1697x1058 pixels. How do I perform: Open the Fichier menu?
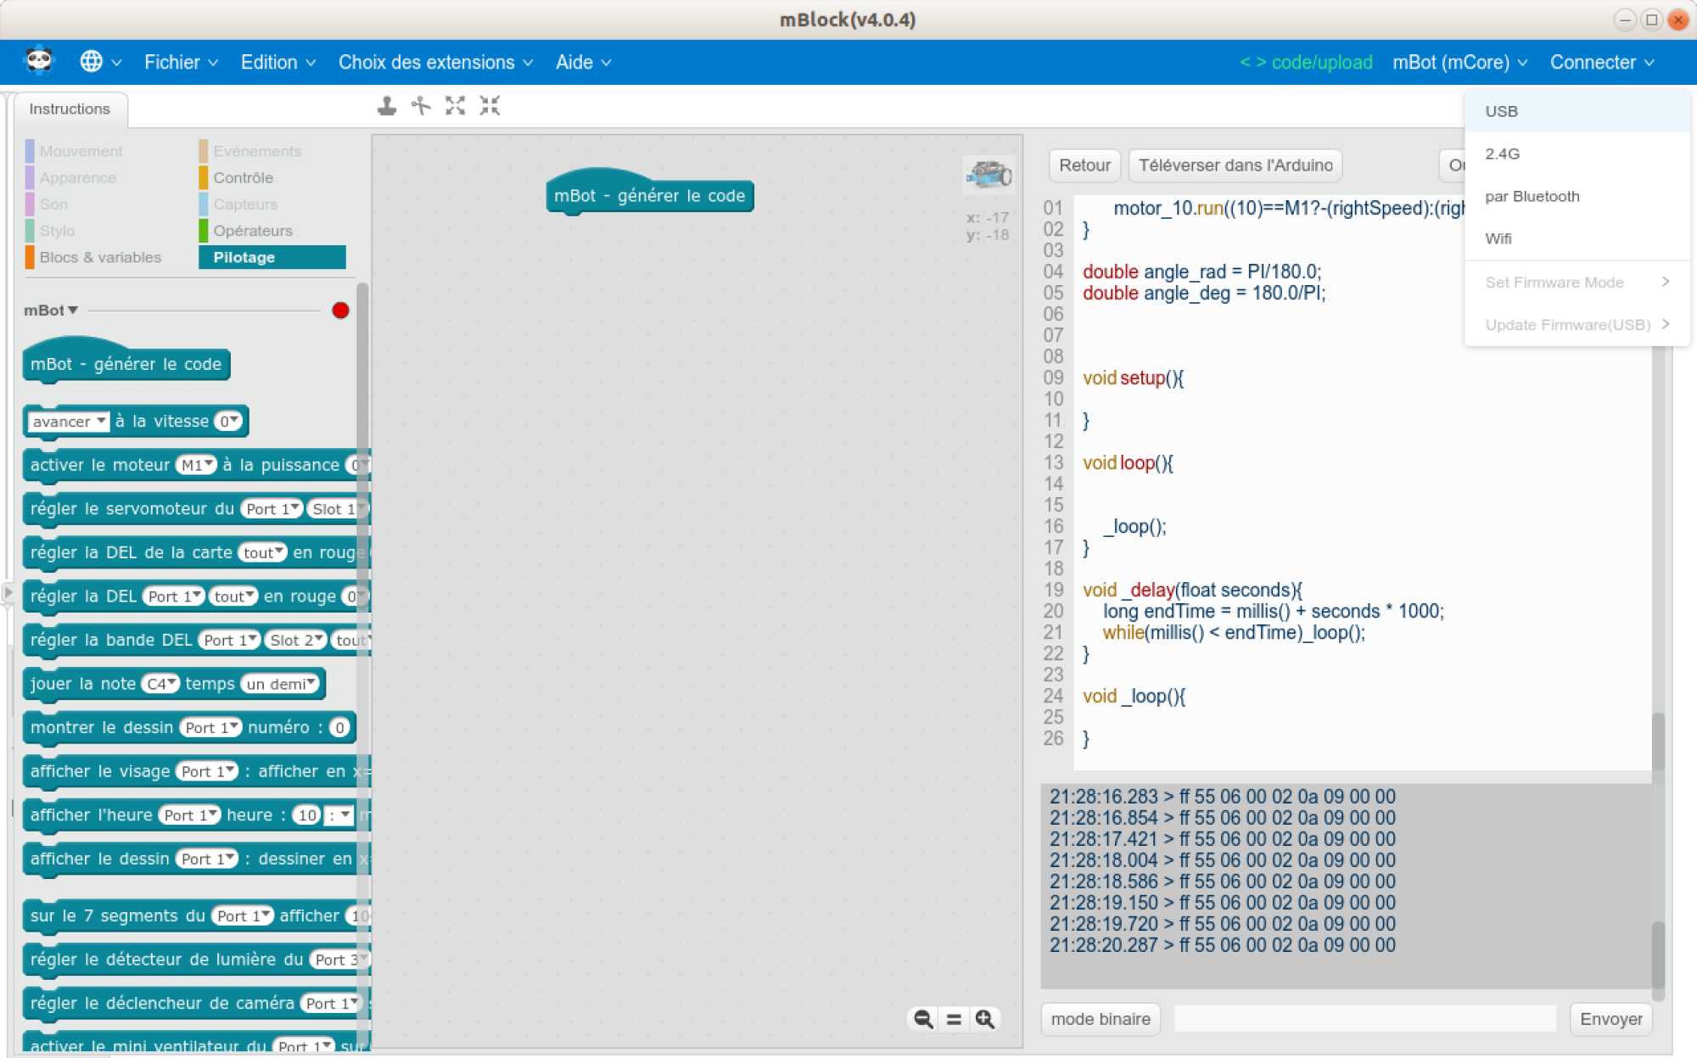click(181, 62)
